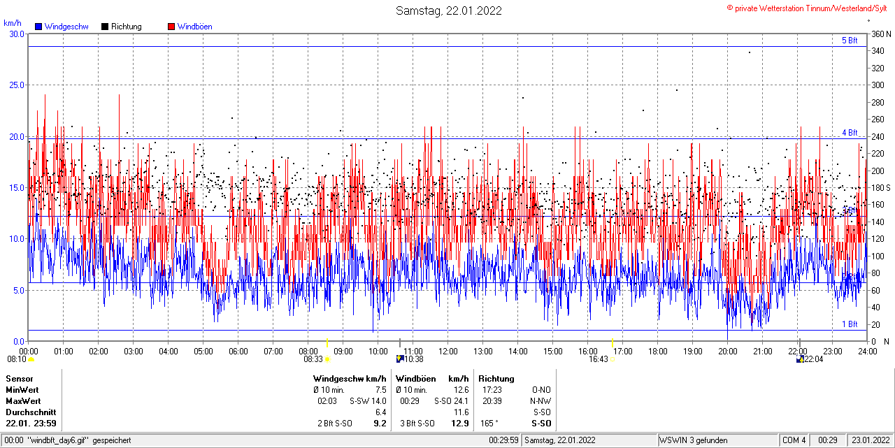The height and width of the screenshot is (448, 895).
Task: Click the average wind speed value 6.4
Action: [x=381, y=412]
